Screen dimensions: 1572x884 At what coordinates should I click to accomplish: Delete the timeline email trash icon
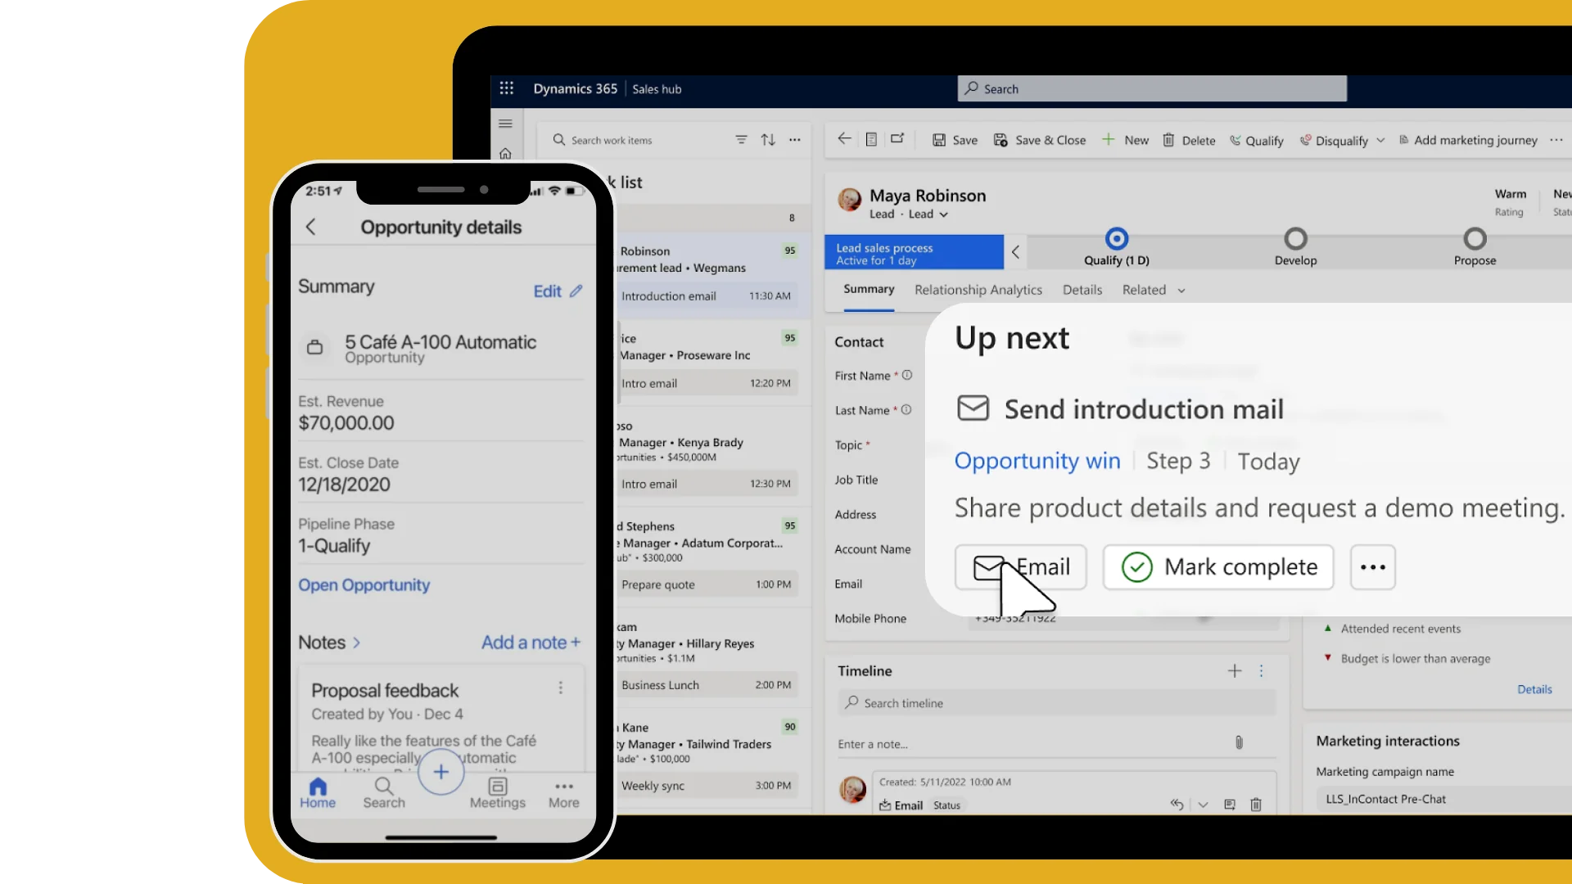point(1256,805)
